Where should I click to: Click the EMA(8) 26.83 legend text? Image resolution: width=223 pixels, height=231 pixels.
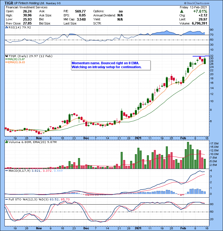click(x=16, y=62)
